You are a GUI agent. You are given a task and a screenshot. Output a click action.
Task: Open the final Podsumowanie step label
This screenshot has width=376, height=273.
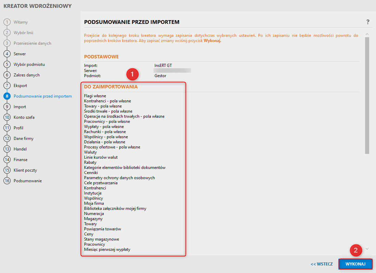click(28, 181)
